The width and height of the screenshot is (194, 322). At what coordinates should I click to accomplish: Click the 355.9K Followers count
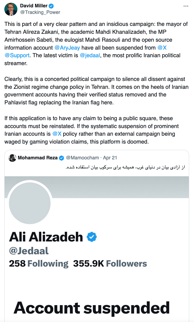tap(110, 264)
